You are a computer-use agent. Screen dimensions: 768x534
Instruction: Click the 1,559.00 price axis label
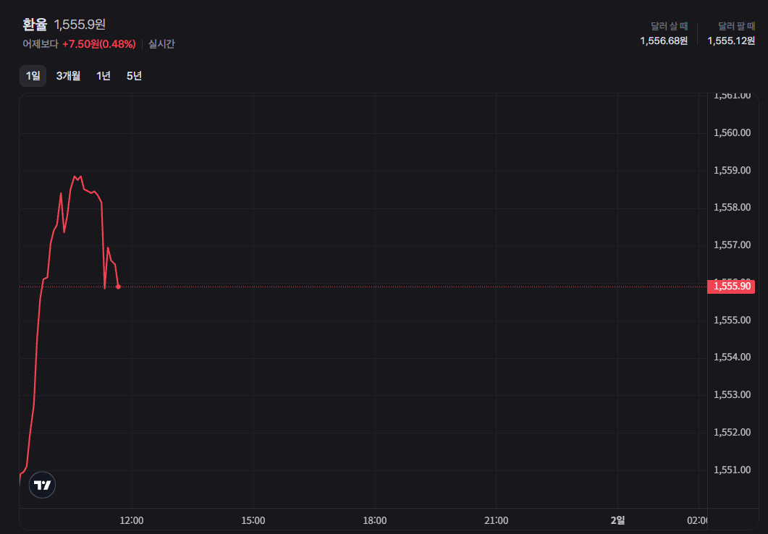[x=733, y=171]
